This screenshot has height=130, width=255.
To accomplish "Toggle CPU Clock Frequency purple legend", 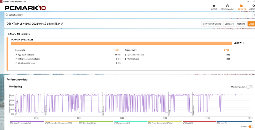I will [27, 122].
